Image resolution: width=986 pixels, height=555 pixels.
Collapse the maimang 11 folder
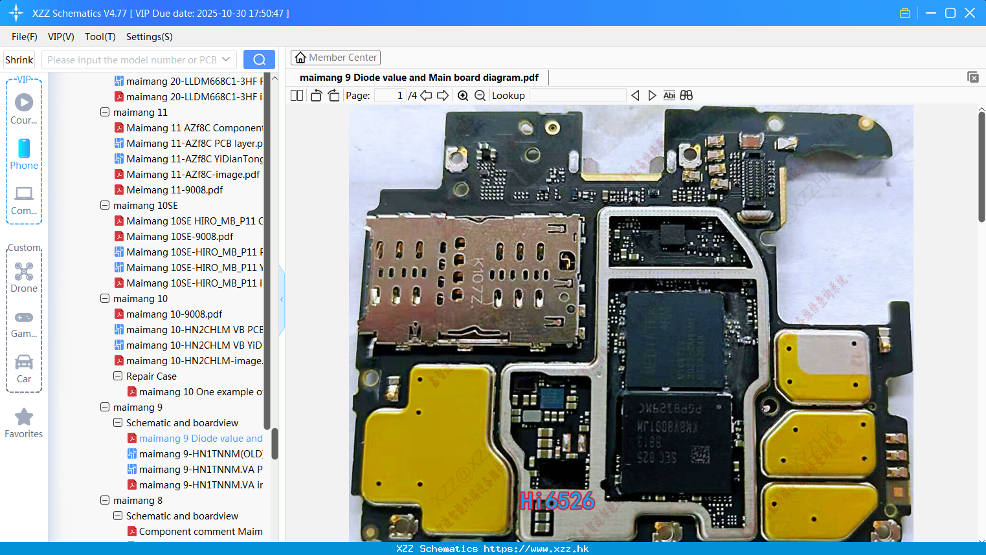click(105, 112)
